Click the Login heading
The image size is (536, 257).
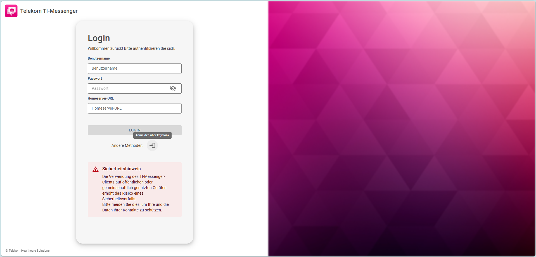(99, 38)
